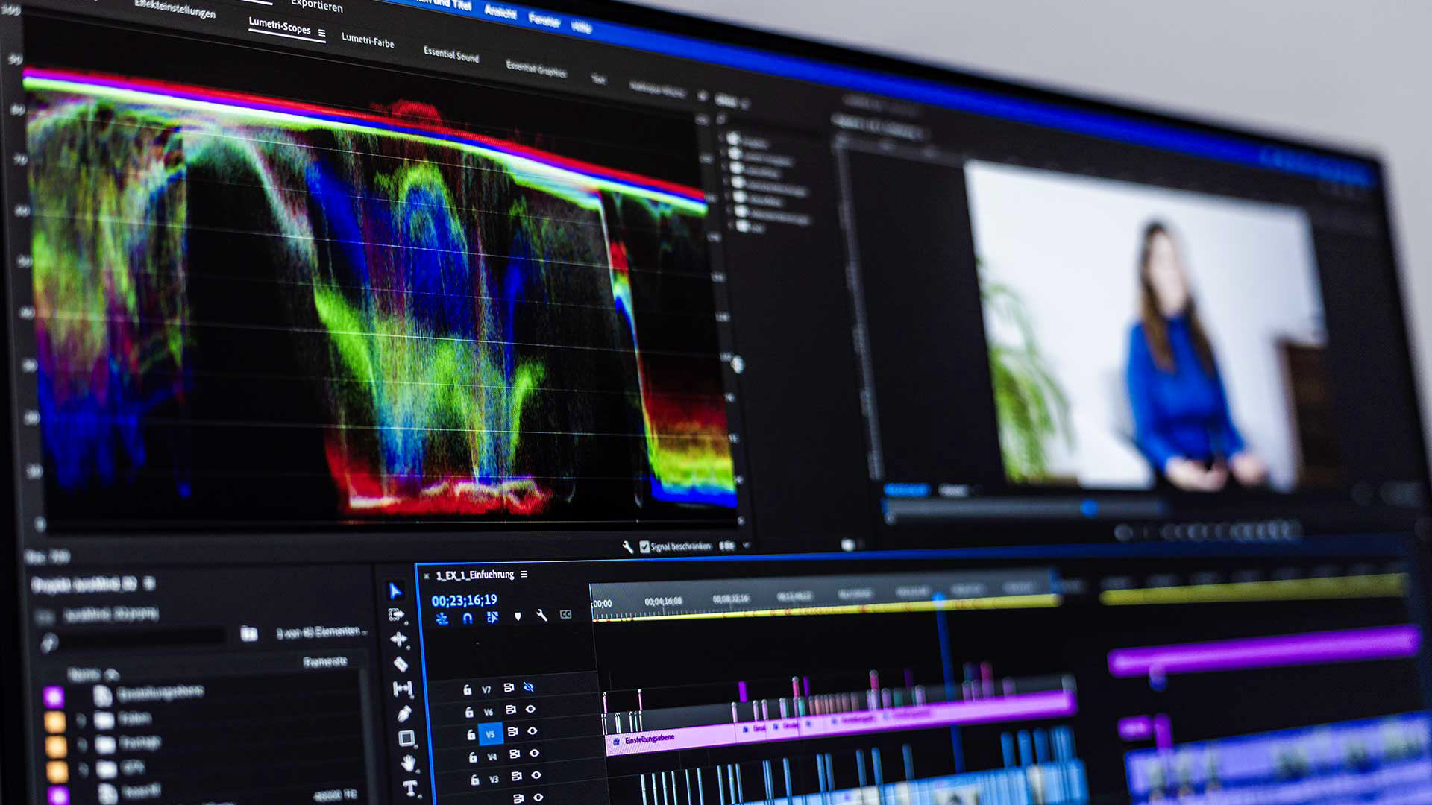Open the Fenster menu

tap(544, 19)
